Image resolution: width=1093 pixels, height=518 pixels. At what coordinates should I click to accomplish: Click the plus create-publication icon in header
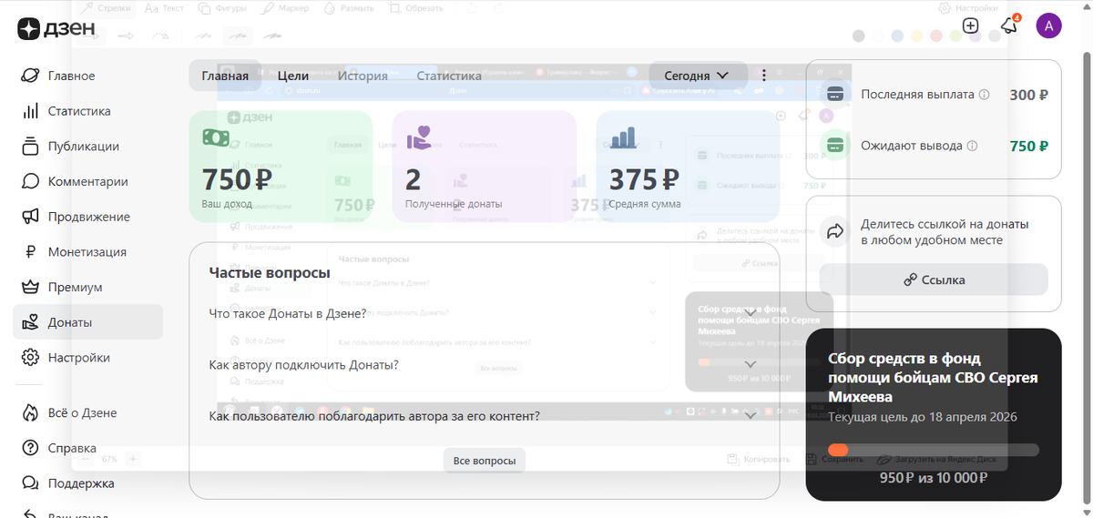971,25
